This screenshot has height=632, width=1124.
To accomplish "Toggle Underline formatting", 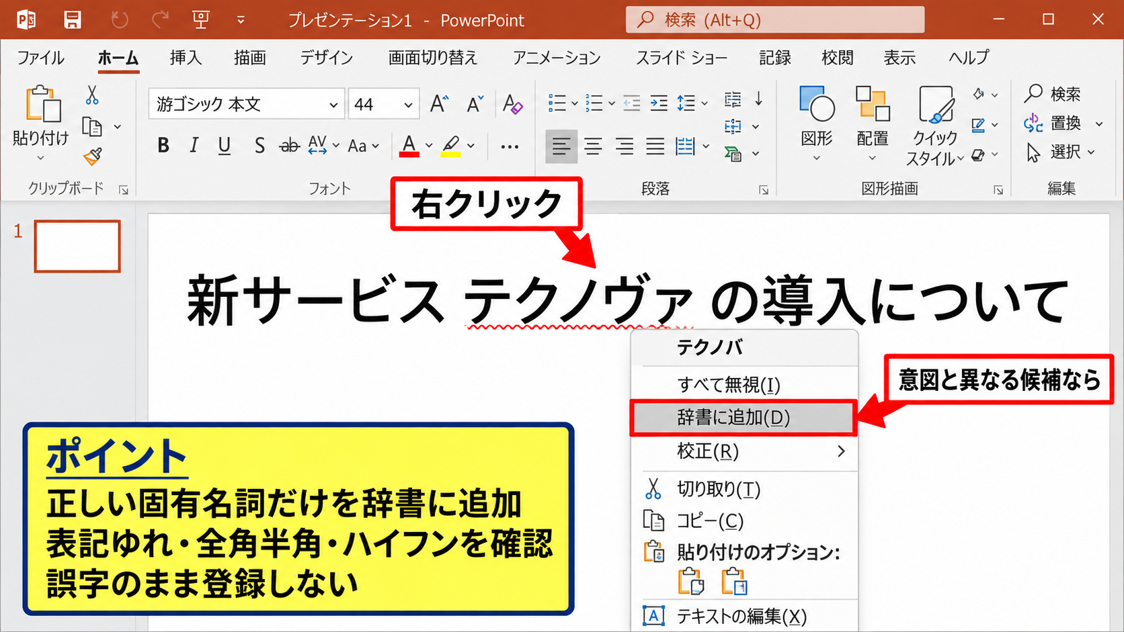I will click(225, 146).
